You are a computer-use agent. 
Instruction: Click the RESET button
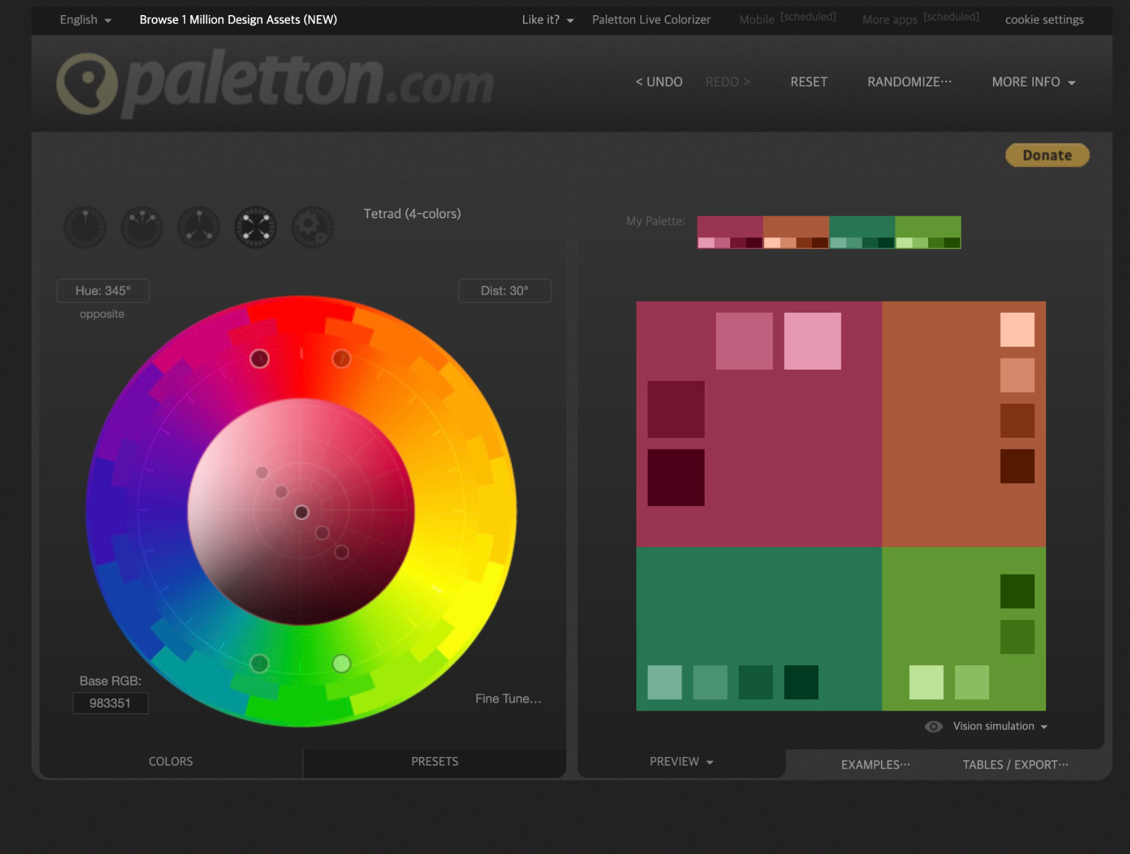click(809, 82)
